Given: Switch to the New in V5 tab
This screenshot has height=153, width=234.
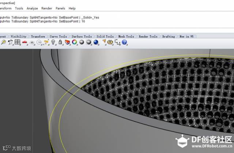Looking at the screenshot, I should click(186, 37).
